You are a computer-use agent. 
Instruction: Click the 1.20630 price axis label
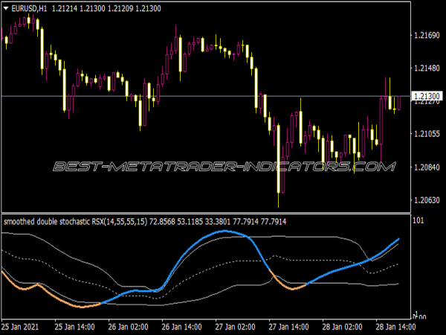(x=427, y=200)
